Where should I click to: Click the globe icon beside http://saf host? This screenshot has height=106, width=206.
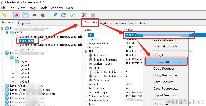[7, 86]
